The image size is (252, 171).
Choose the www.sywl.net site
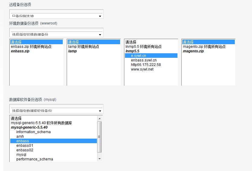[142, 69]
